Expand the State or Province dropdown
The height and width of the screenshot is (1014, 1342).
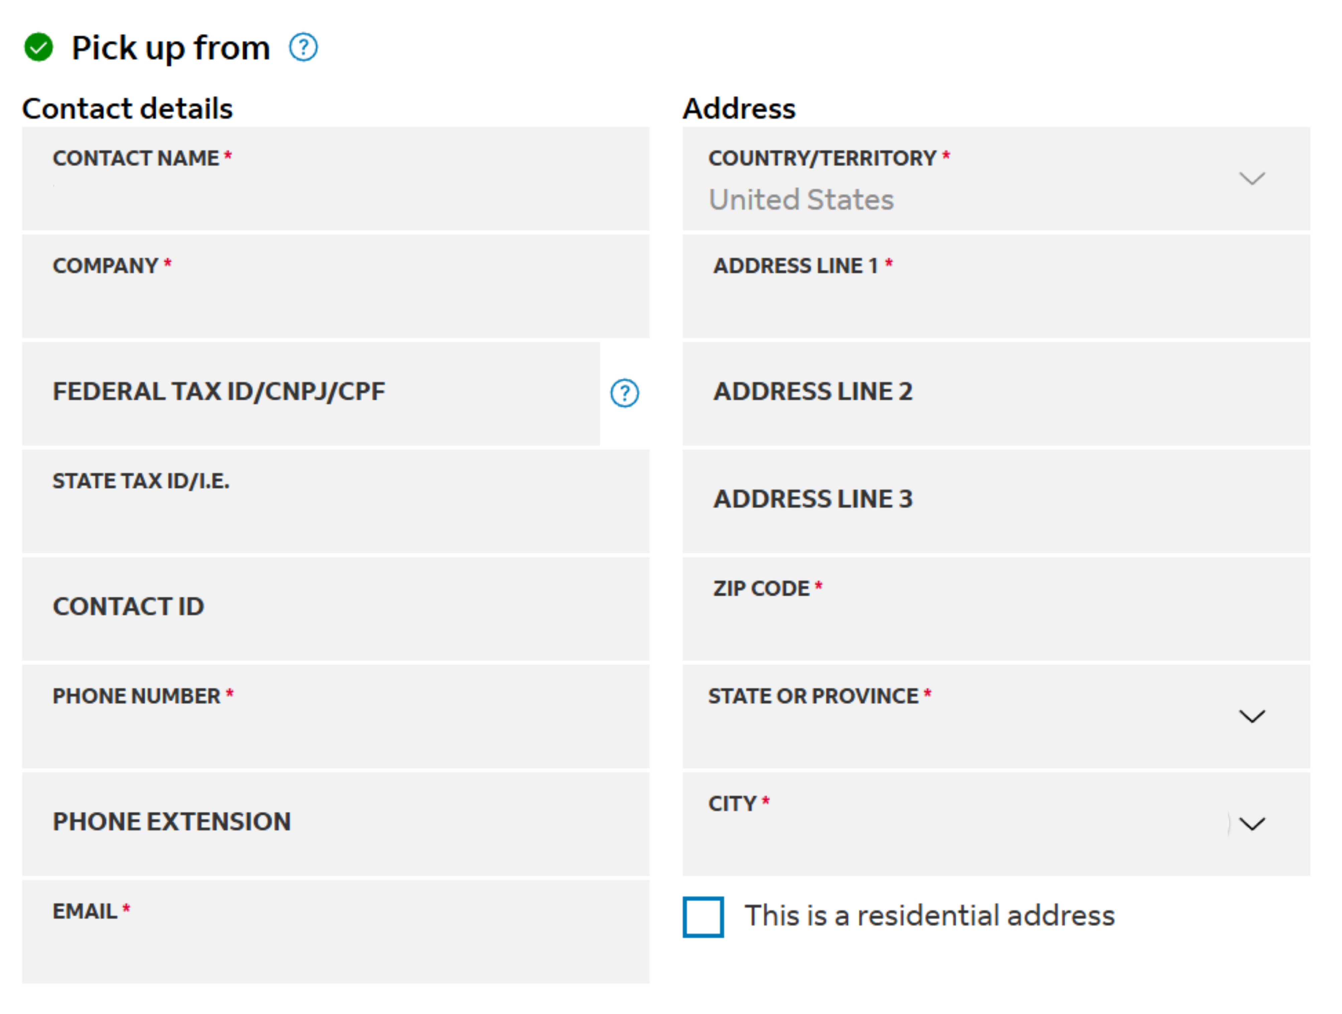(x=1251, y=716)
